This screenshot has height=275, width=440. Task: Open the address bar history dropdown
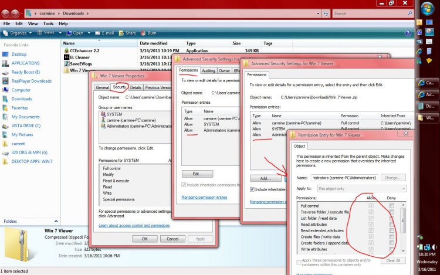[318, 13]
